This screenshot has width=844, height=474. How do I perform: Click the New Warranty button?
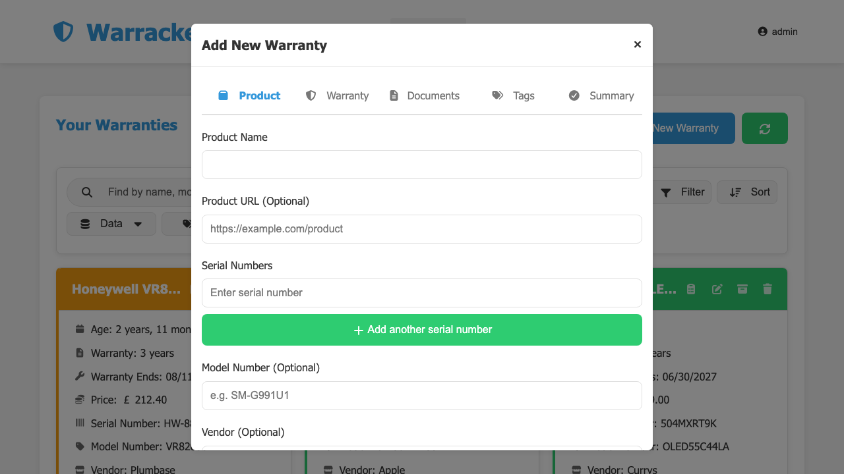694,128
